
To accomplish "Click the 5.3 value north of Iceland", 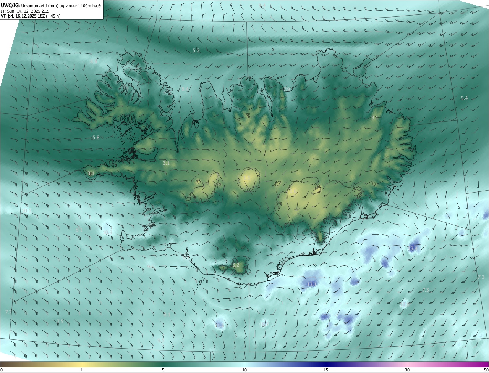I will [196, 51].
